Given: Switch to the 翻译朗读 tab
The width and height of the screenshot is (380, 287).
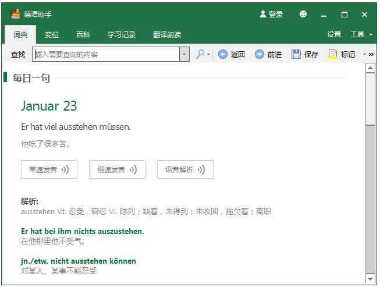Looking at the screenshot, I should point(167,35).
